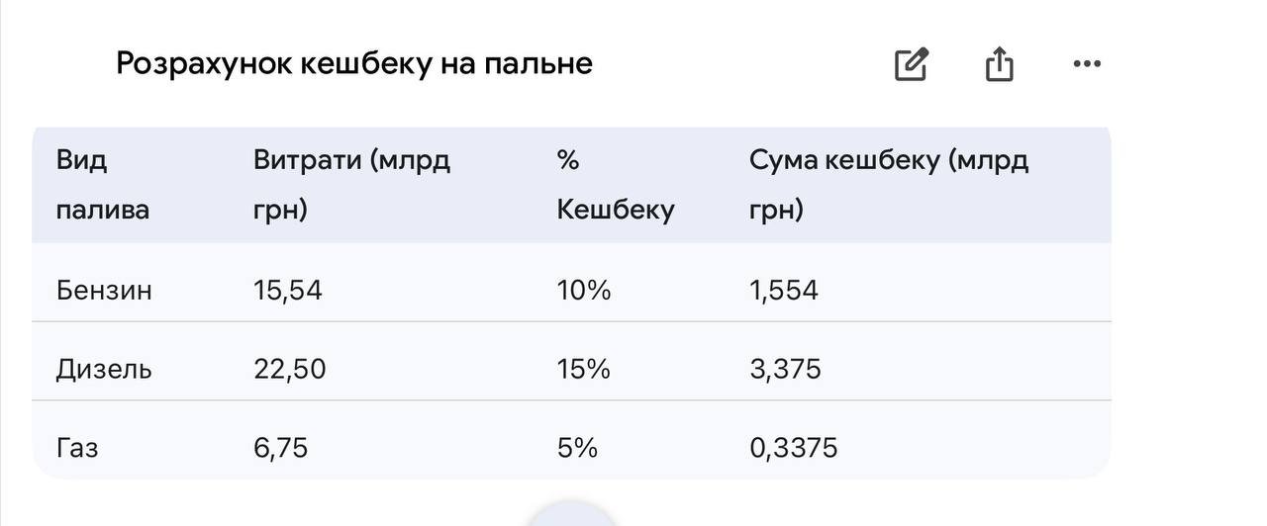Select the 1,554 cashback sum cell
Viewport: 1267px width, 526px height.
pos(784,291)
